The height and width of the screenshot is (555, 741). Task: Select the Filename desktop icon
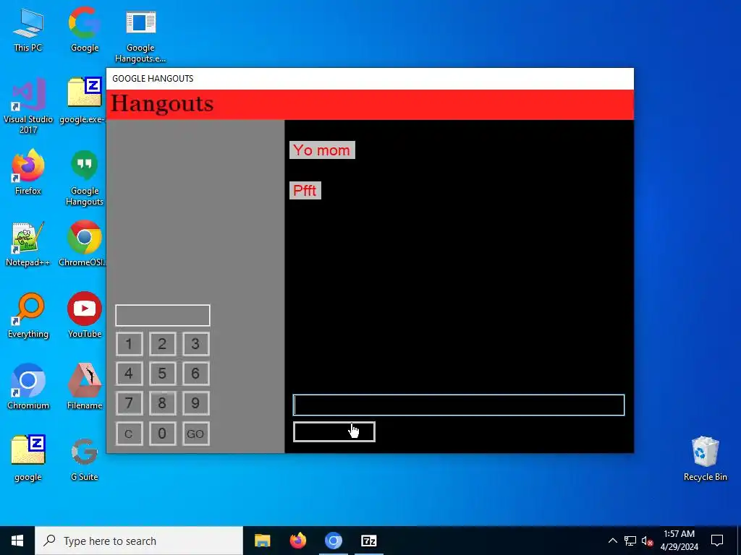pos(85,387)
